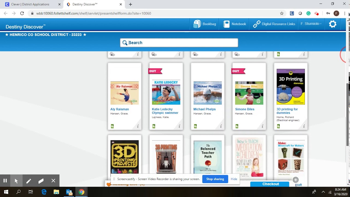Click the Checkout button
Screen dimensions: 350x197
pos(270,184)
